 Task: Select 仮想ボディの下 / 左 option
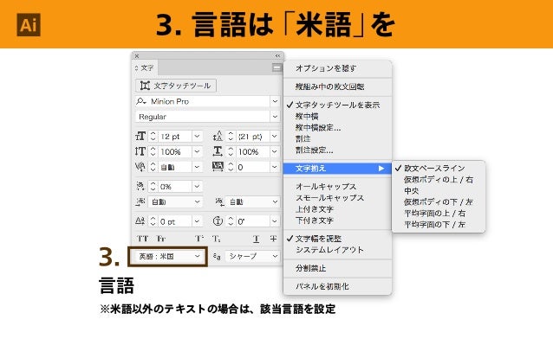[439, 201]
